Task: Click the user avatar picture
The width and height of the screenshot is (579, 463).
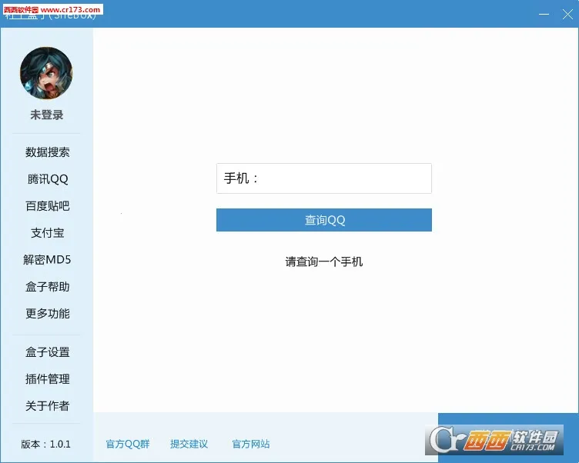Action: [46, 73]
